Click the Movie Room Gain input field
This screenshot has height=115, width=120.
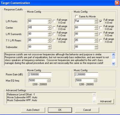tap(40, 74)
